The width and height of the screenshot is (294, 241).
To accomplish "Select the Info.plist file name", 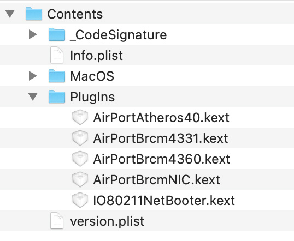I will (96, 56).
